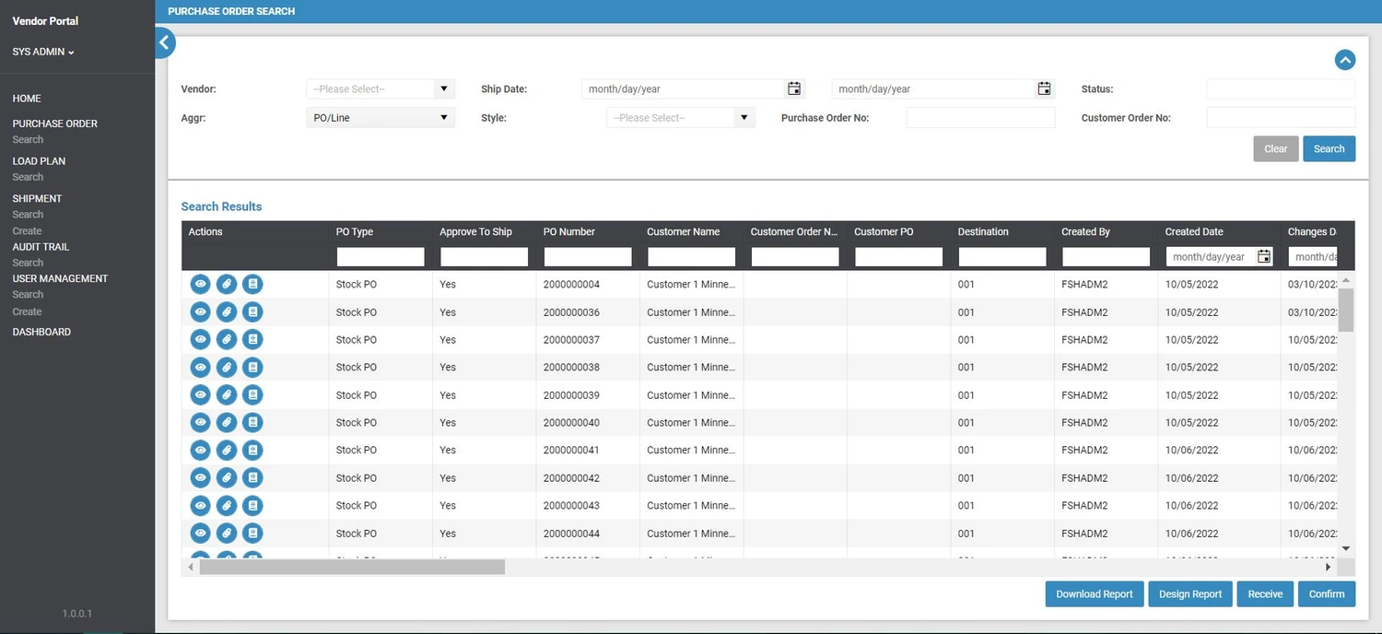Image resolution: width=1382 pixels, height=634 pixels.
Task: Select the view eye icon for PO 2000000040
Action: (200, 422)
